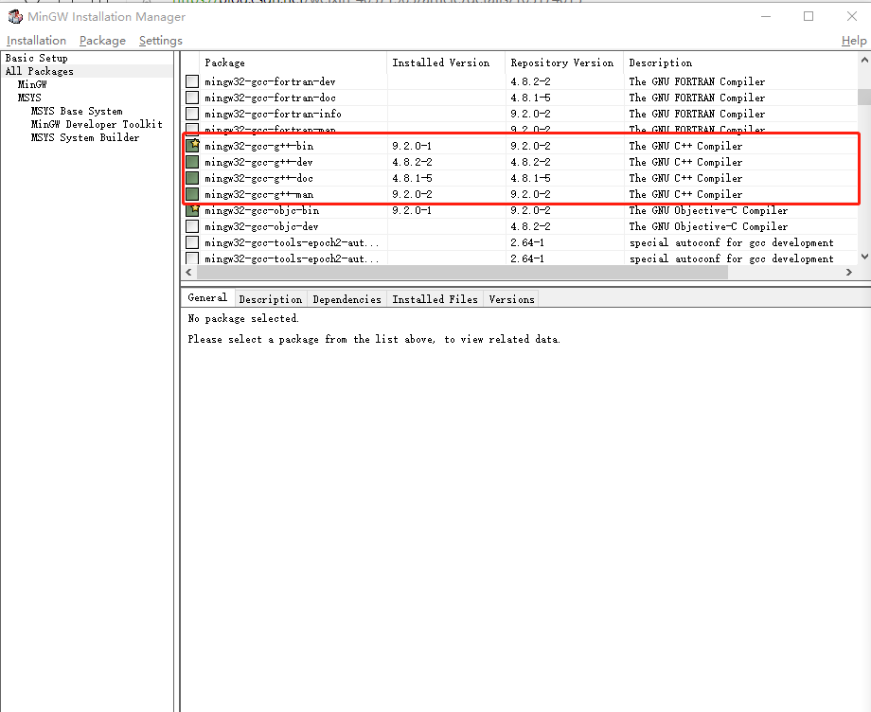The image size is (871, 712).
Task: Open the Help menu
Action: point(854,41)
